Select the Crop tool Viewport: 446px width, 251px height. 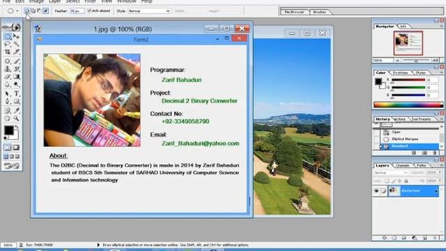click(x=8, y=52)
